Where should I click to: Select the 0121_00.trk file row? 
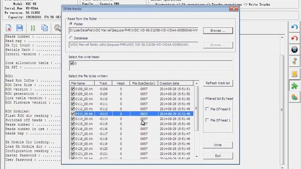tap(132, 154)
